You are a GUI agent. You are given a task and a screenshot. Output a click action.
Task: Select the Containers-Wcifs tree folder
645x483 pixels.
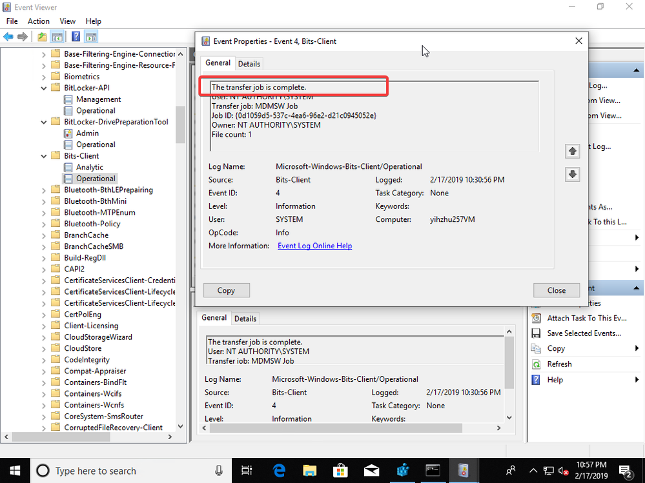coord(94,393)
